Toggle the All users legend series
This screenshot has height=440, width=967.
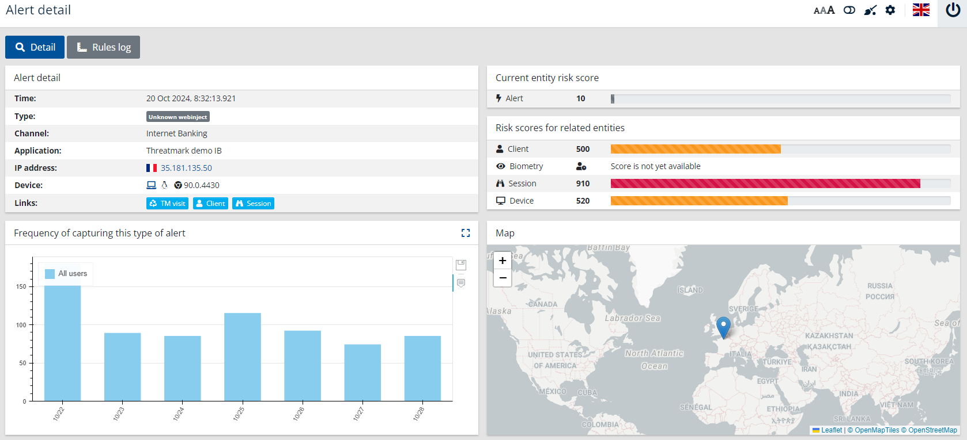pos(66,274)
